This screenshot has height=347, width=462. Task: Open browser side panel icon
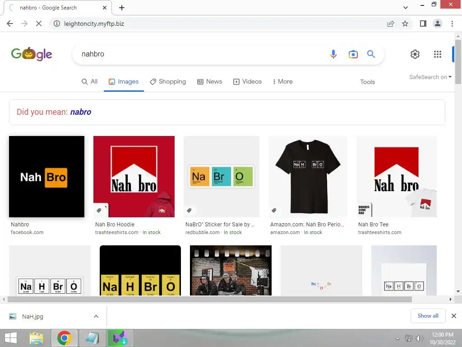tap(423, 23)
